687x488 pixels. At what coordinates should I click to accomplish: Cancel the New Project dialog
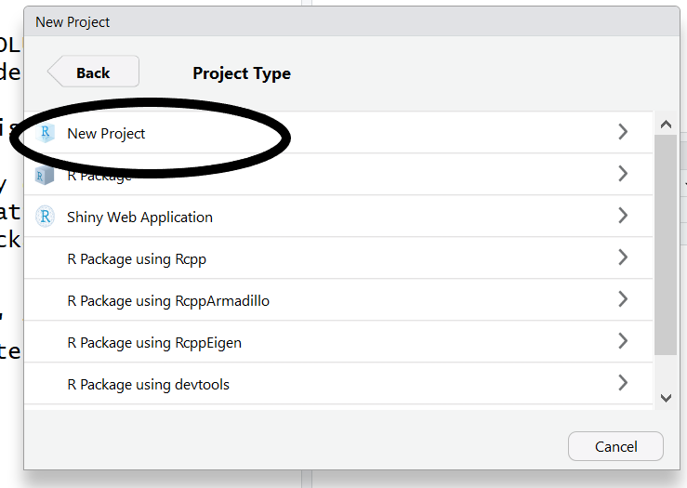coord(615,446)
